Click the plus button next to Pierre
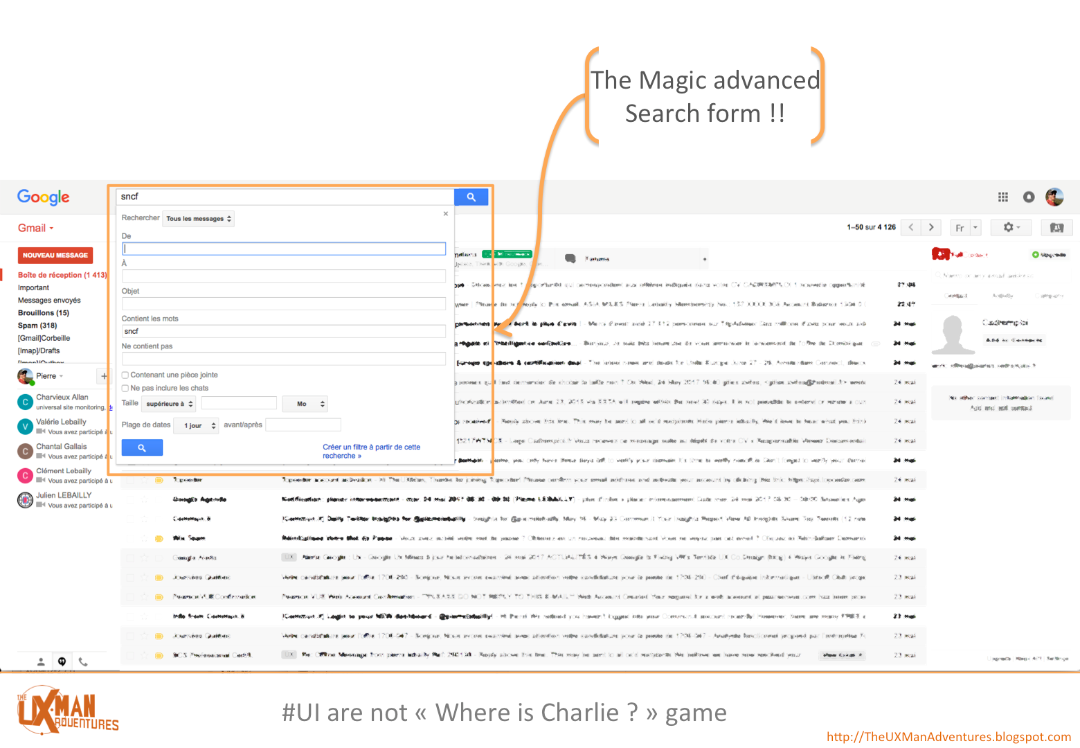The image size is (1080, 748). click(104, 376)
